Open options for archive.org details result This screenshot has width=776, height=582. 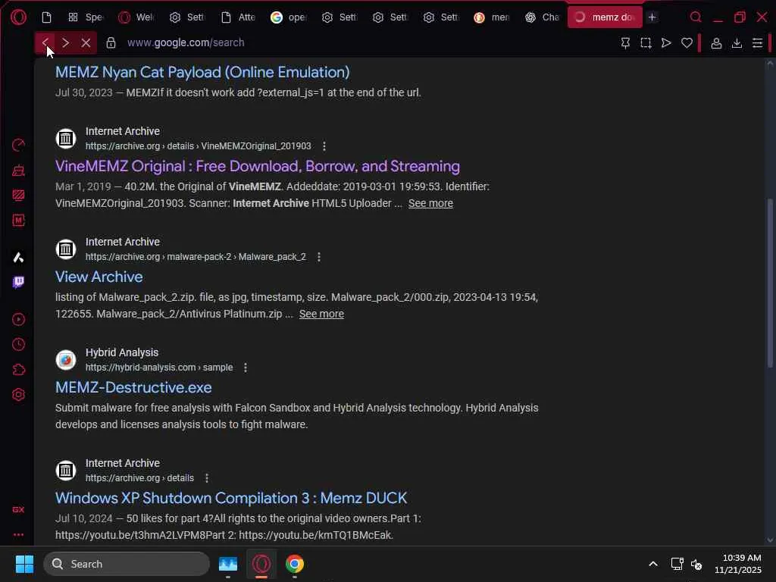tap(207, 478)
